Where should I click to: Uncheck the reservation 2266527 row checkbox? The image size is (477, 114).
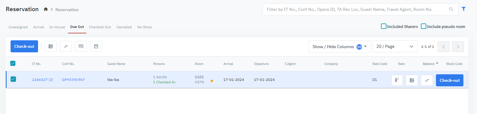(13, 79)
